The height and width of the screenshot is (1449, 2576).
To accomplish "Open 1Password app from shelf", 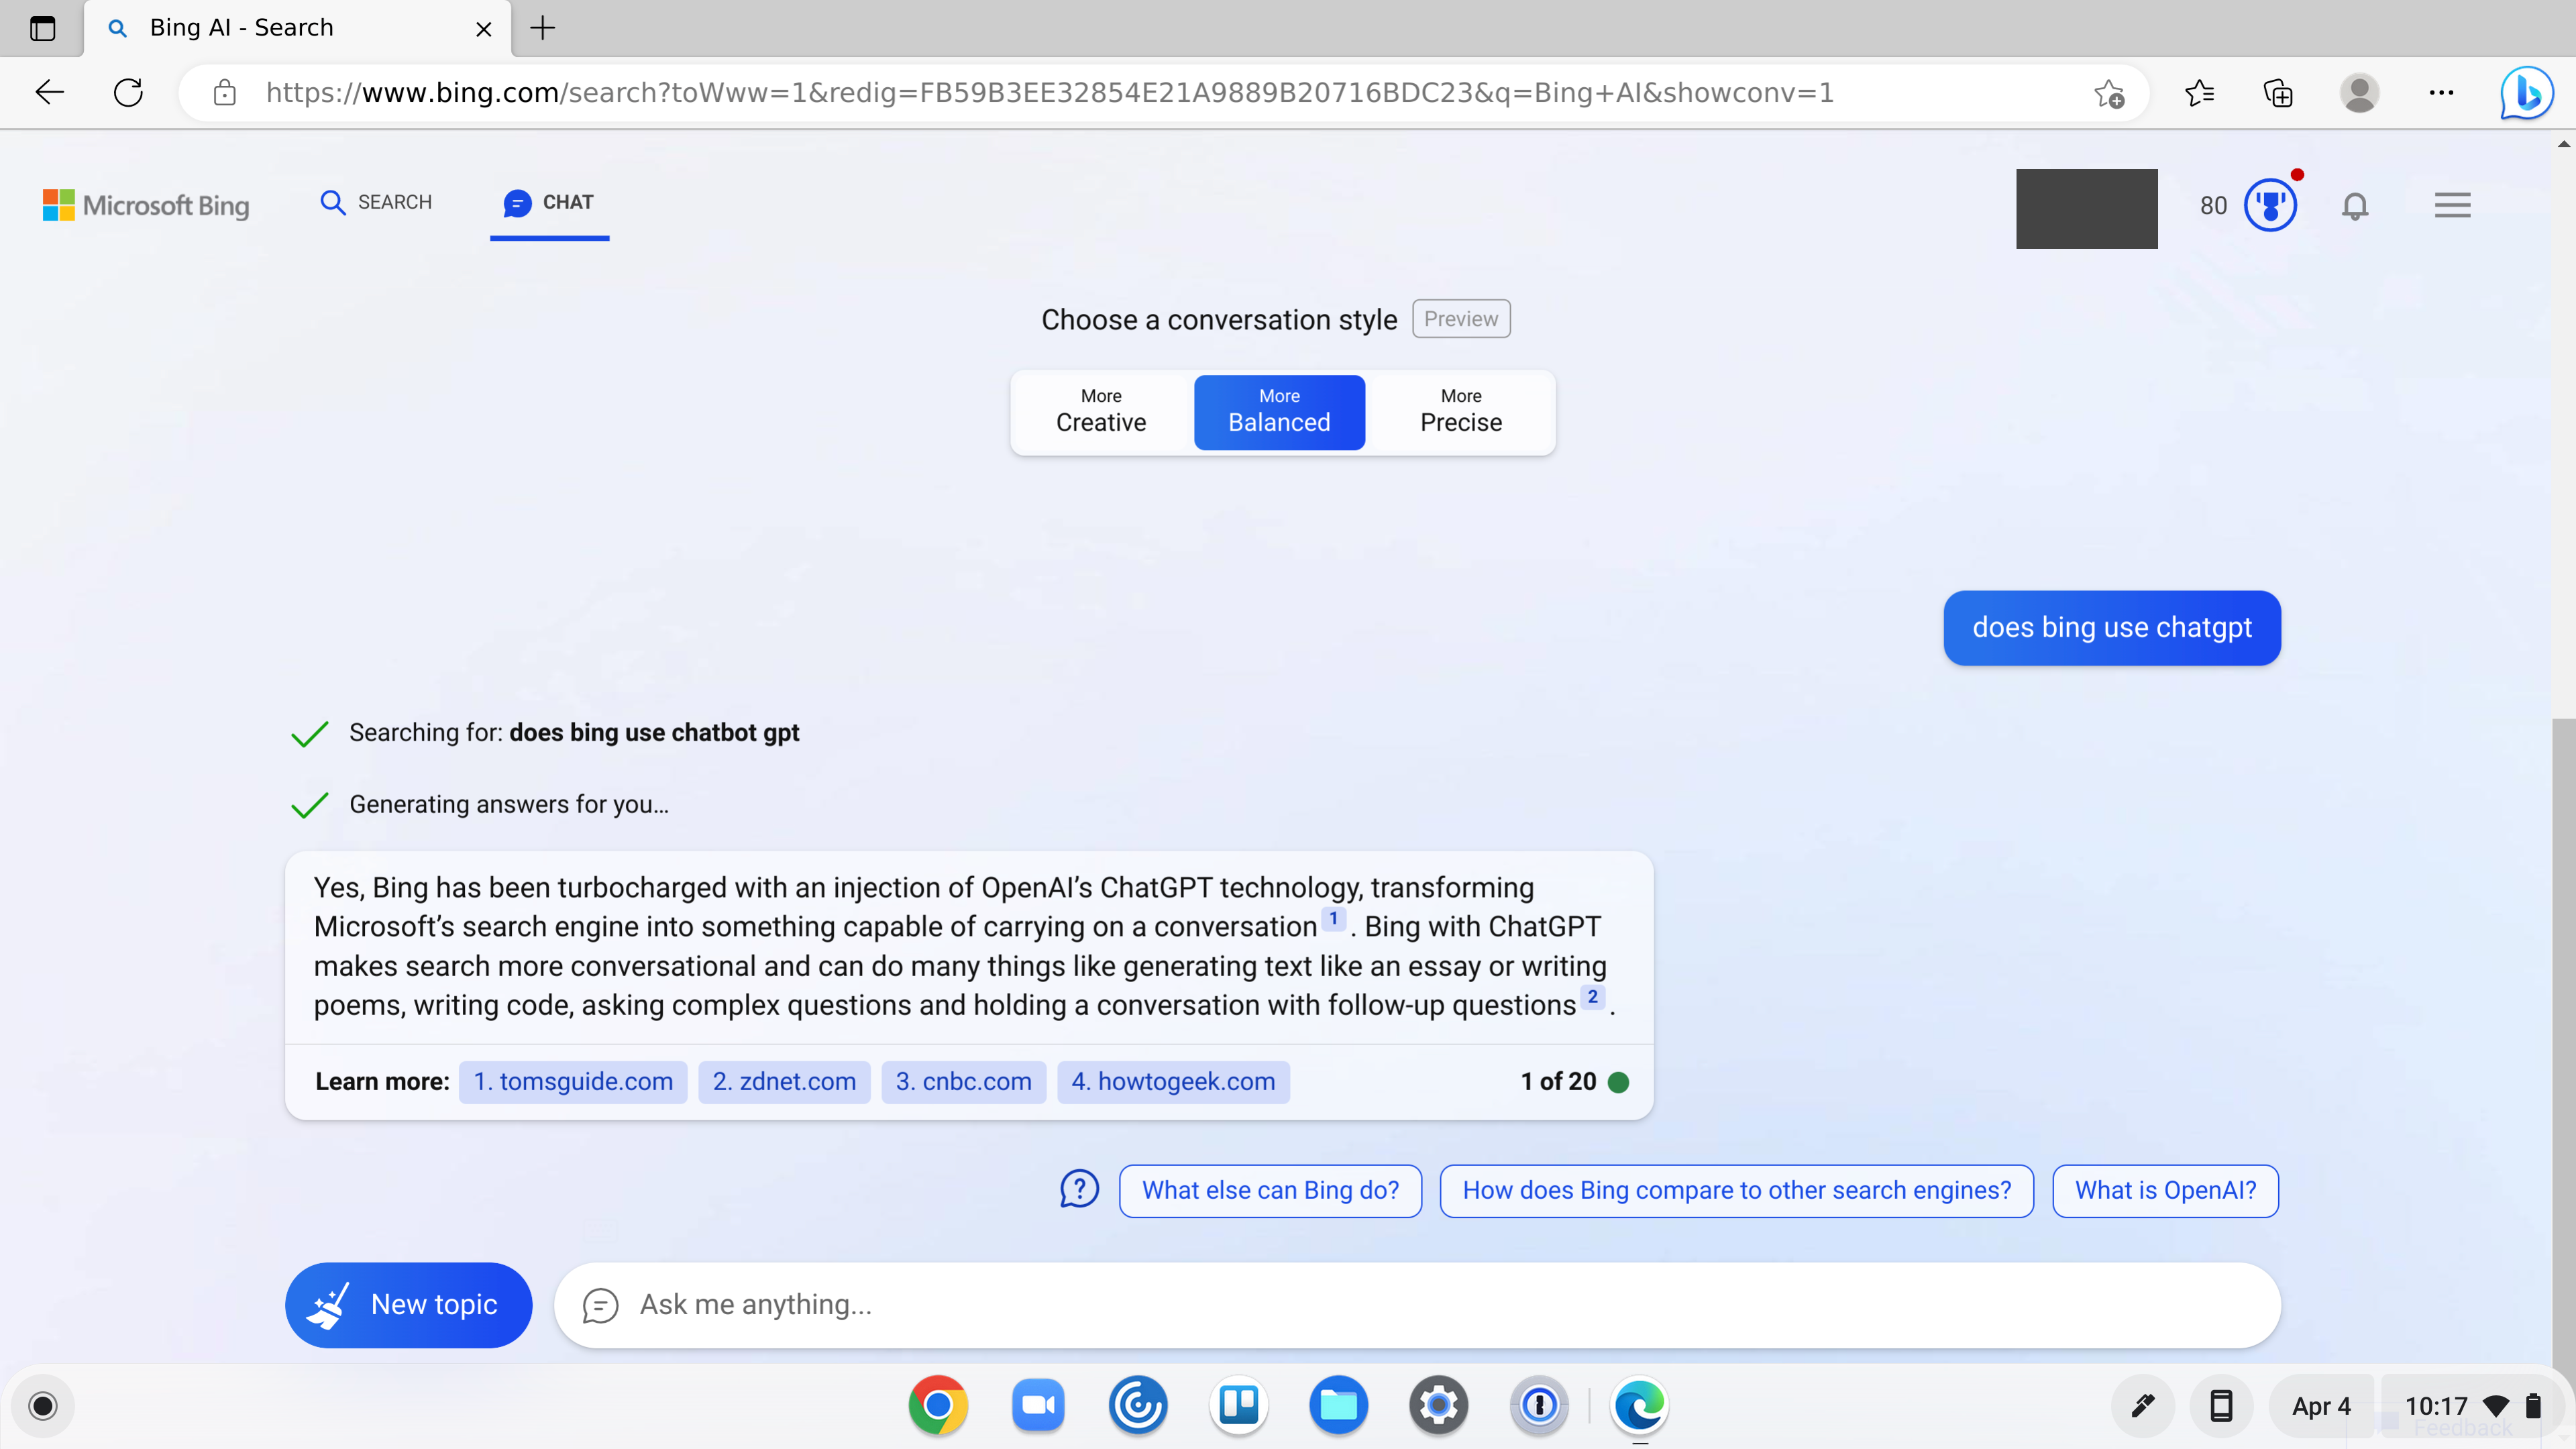I will point(1539,1406).
